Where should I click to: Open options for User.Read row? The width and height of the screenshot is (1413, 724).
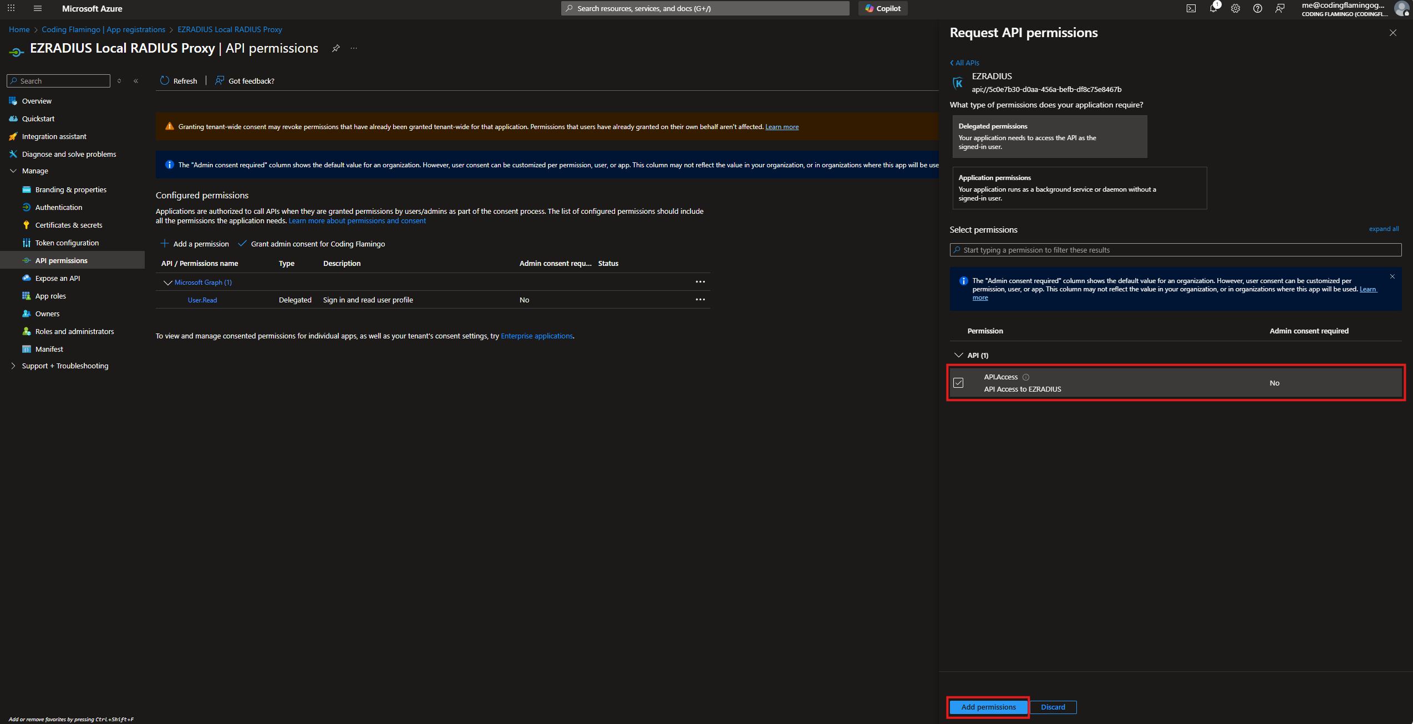point(700,300)
